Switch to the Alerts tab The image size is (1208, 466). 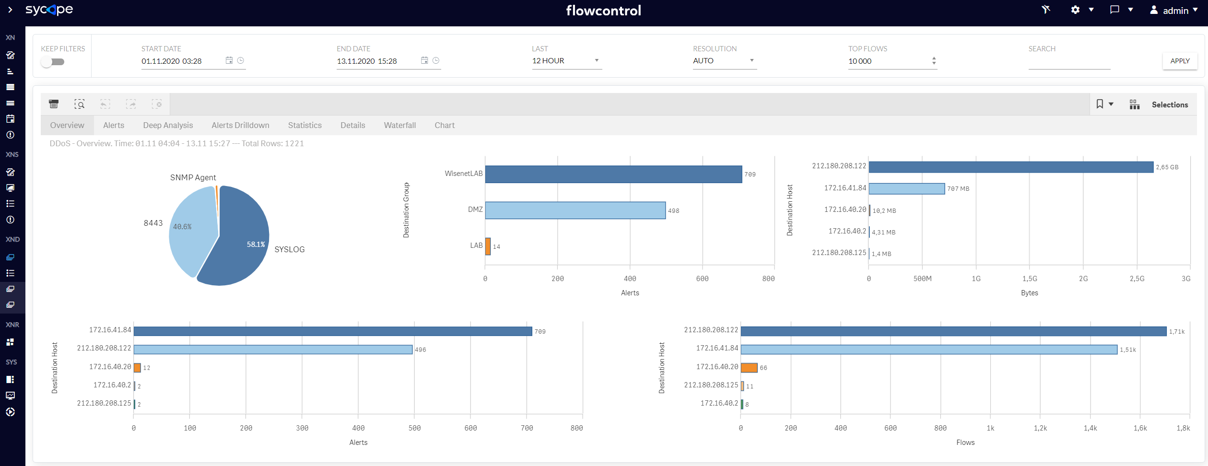pyautogui.click(x=114, y=125)
